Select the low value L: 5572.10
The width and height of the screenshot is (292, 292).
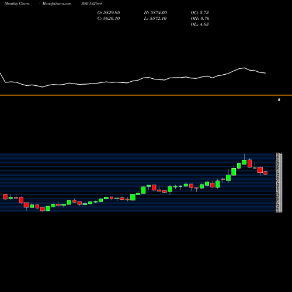pyautogui.click(x=155, y=19)
